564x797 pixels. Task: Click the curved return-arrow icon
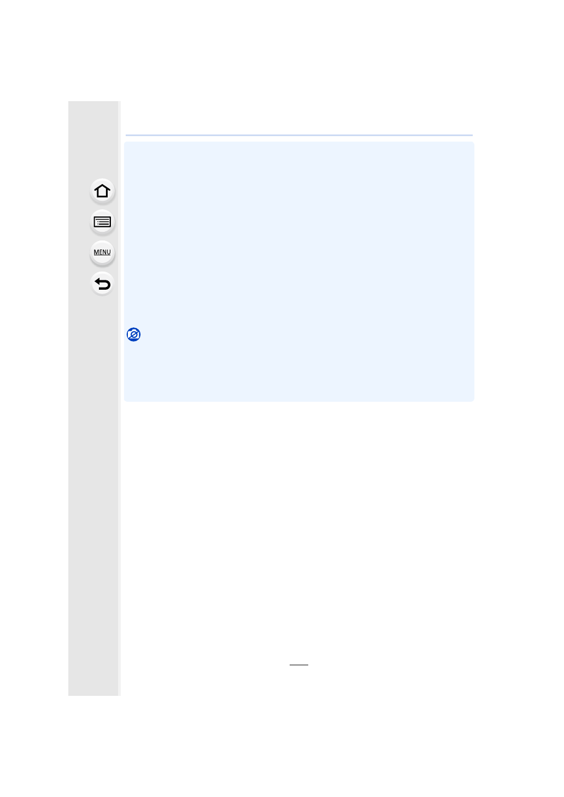[102, 284]
